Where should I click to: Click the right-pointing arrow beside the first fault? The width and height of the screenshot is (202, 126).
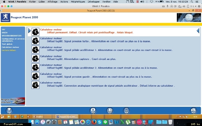click(x=30, y=31)
